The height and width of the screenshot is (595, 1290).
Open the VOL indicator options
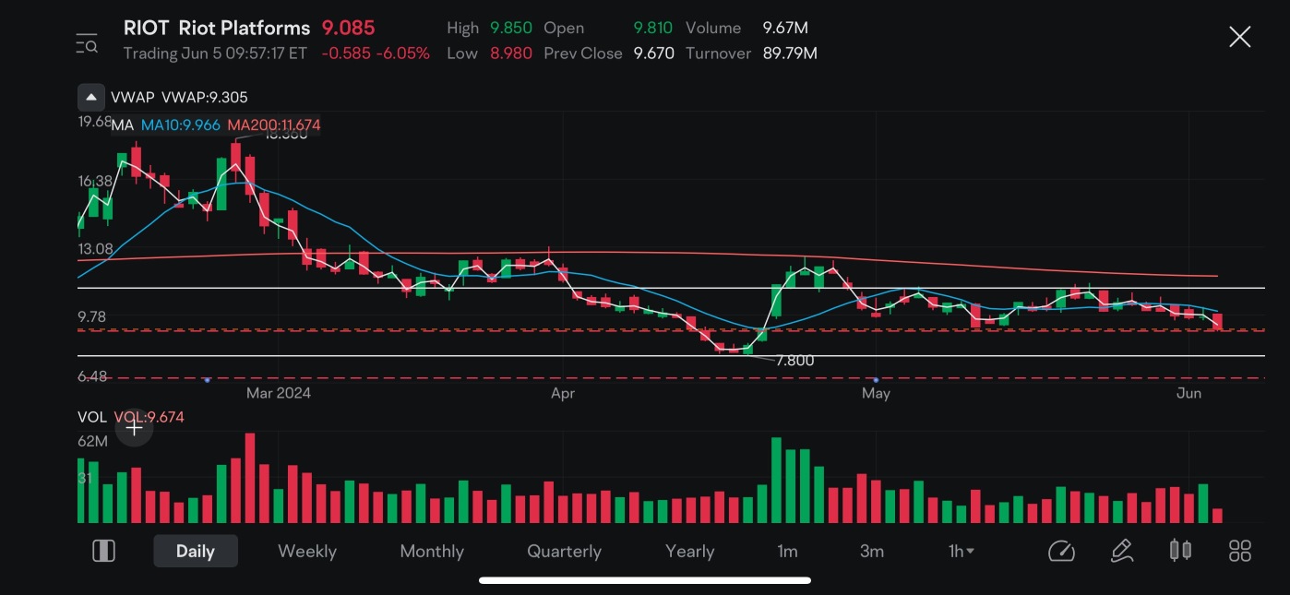92,417
